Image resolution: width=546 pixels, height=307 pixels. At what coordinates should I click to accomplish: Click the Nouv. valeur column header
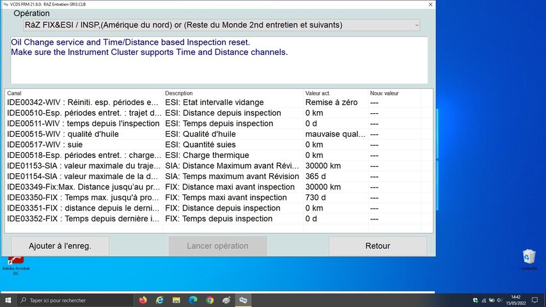tap(394, 93)
